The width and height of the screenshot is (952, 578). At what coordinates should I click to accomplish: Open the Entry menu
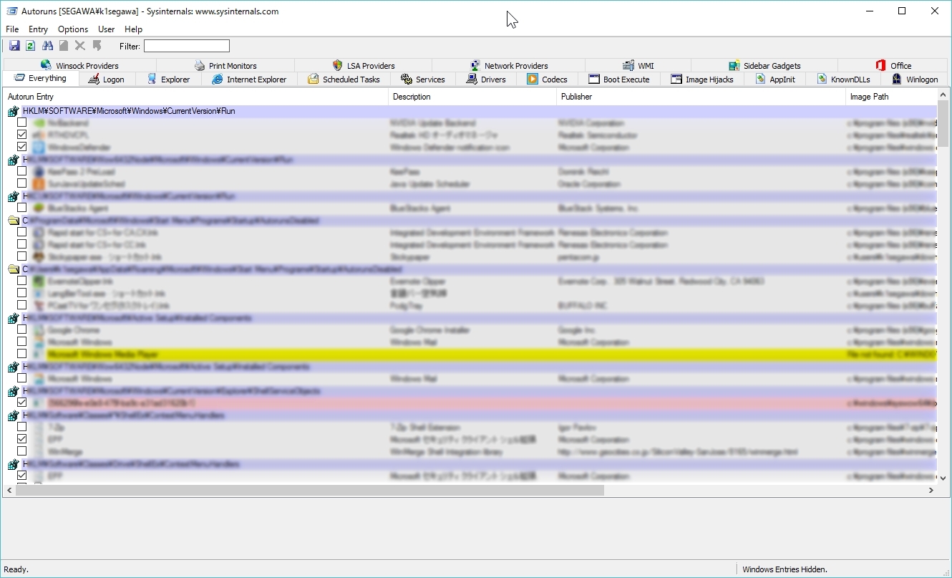[39, 29]
